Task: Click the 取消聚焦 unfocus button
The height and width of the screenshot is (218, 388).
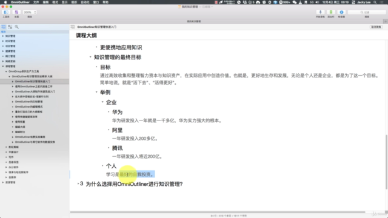Action: (376, 27)
